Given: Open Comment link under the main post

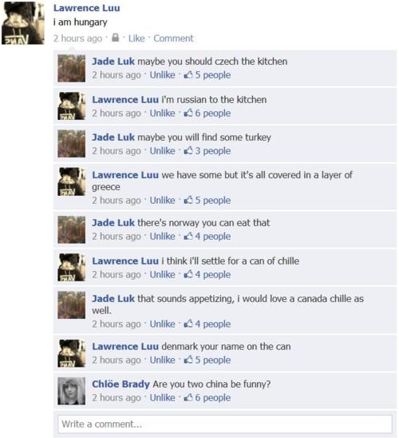Looking at the screenshot, I should (173, 38).
